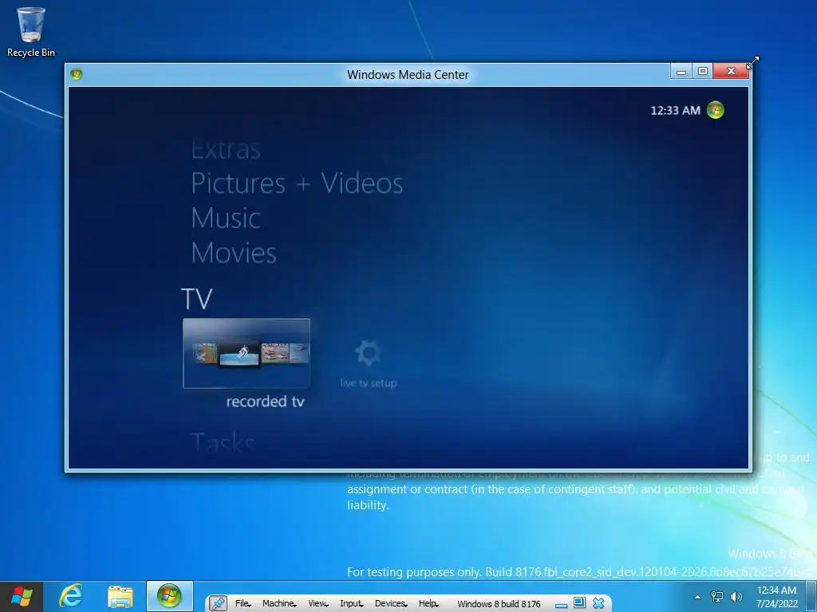Click the Windows 8 build 8176 label
Viewport: 817px width, 612px height.
click(499, 604)
